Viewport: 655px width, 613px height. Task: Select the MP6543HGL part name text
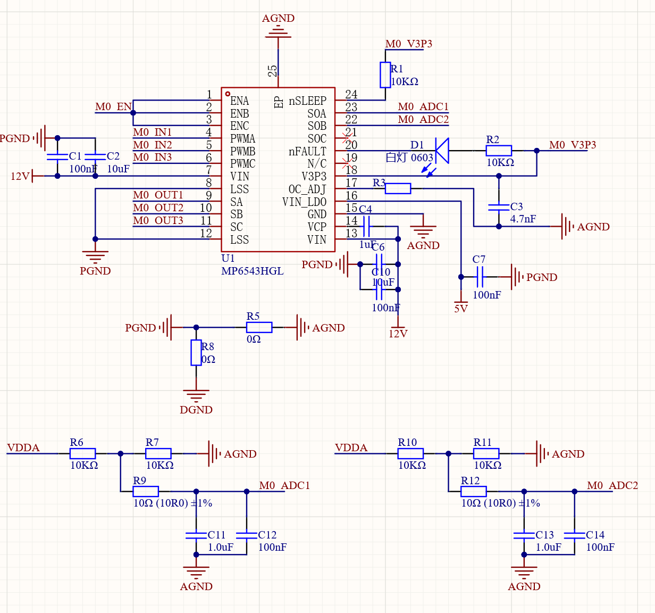[253, 271]
